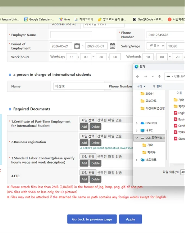
Task: Open the 망고보드 bookmark
Action: [x=112, y=19]
